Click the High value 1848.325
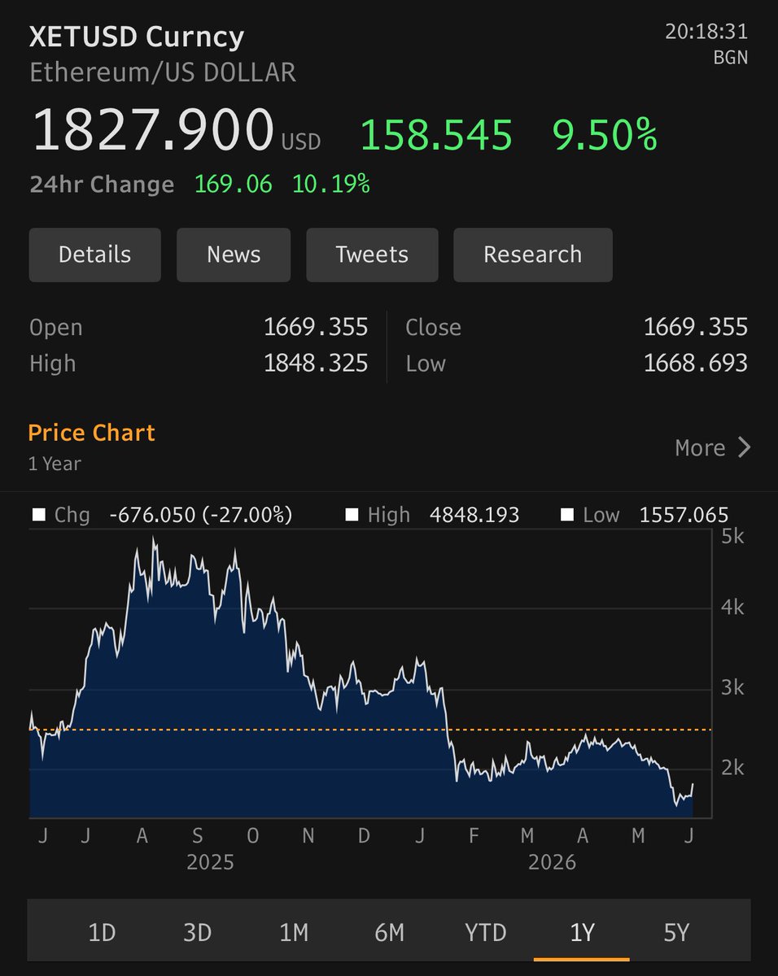This screenshot has height=976, width=778. pyautogui.click(x=316, y=363)
